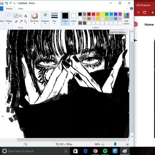Screen dimensions: 155x155
Task: Click the browser address bar lock icon
Action: coord(153,12)
